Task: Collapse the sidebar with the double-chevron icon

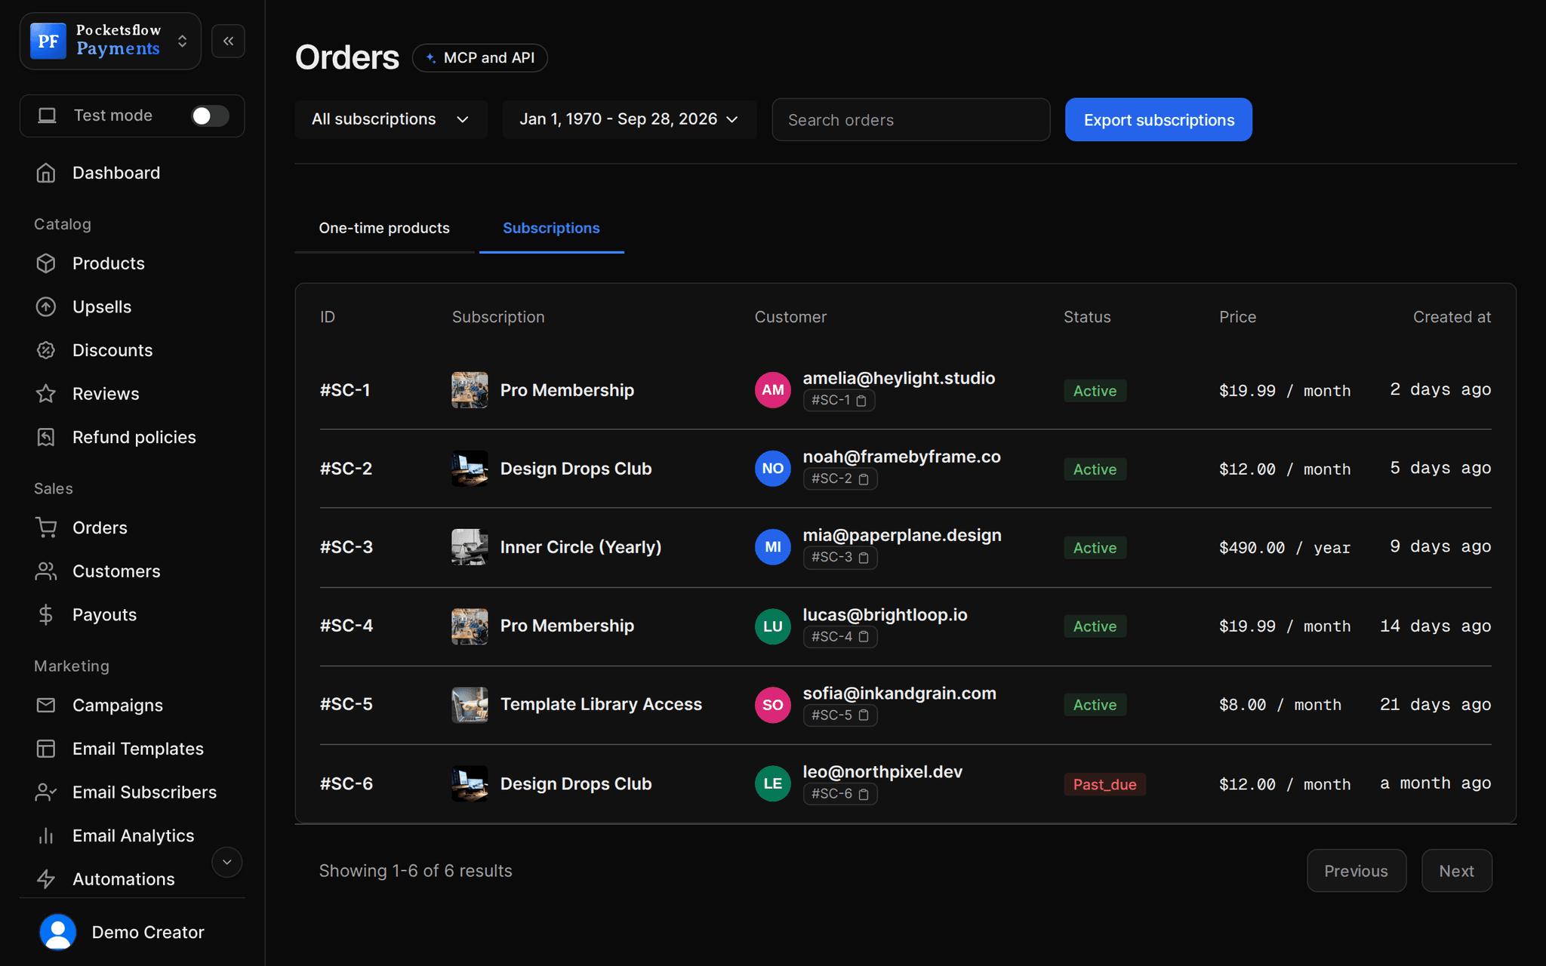Action: (x=228, y=41)
